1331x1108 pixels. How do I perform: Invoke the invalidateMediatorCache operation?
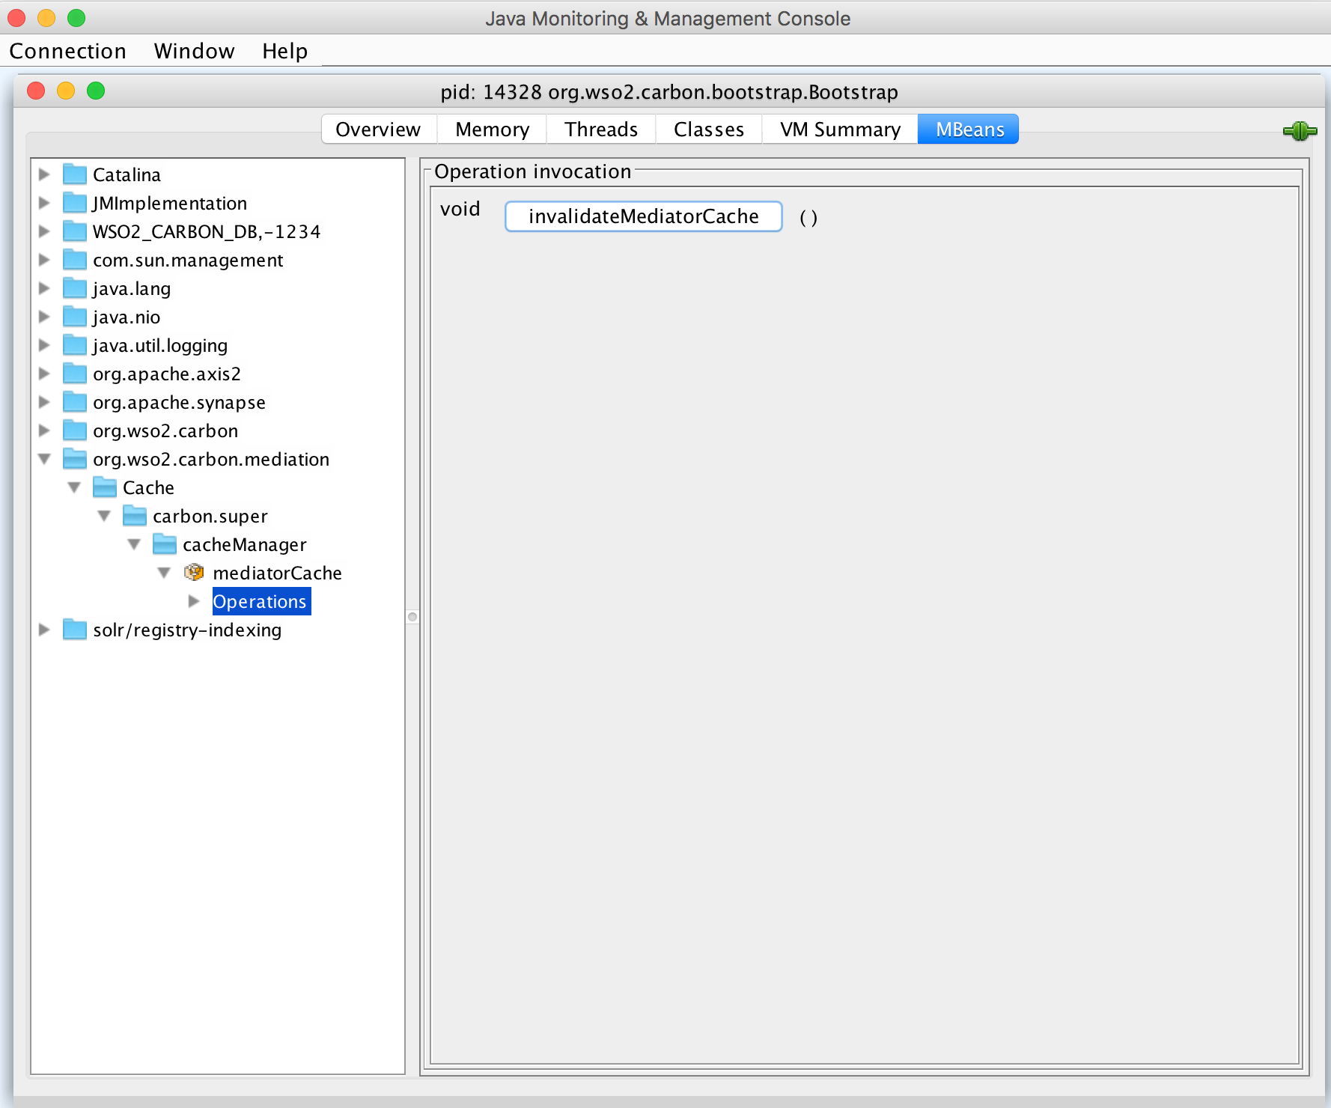tap(642, 216)
